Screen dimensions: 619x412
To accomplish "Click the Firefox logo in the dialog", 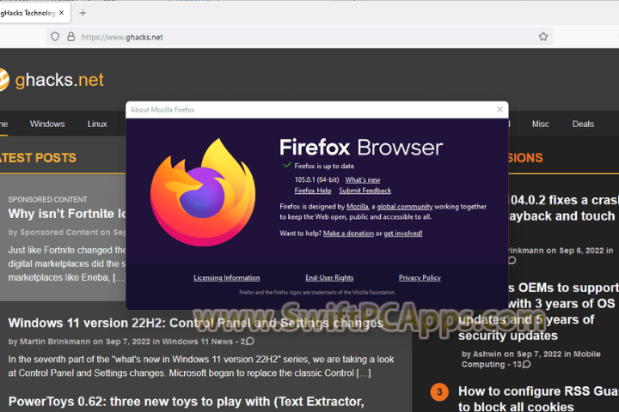I will point(203,192).
